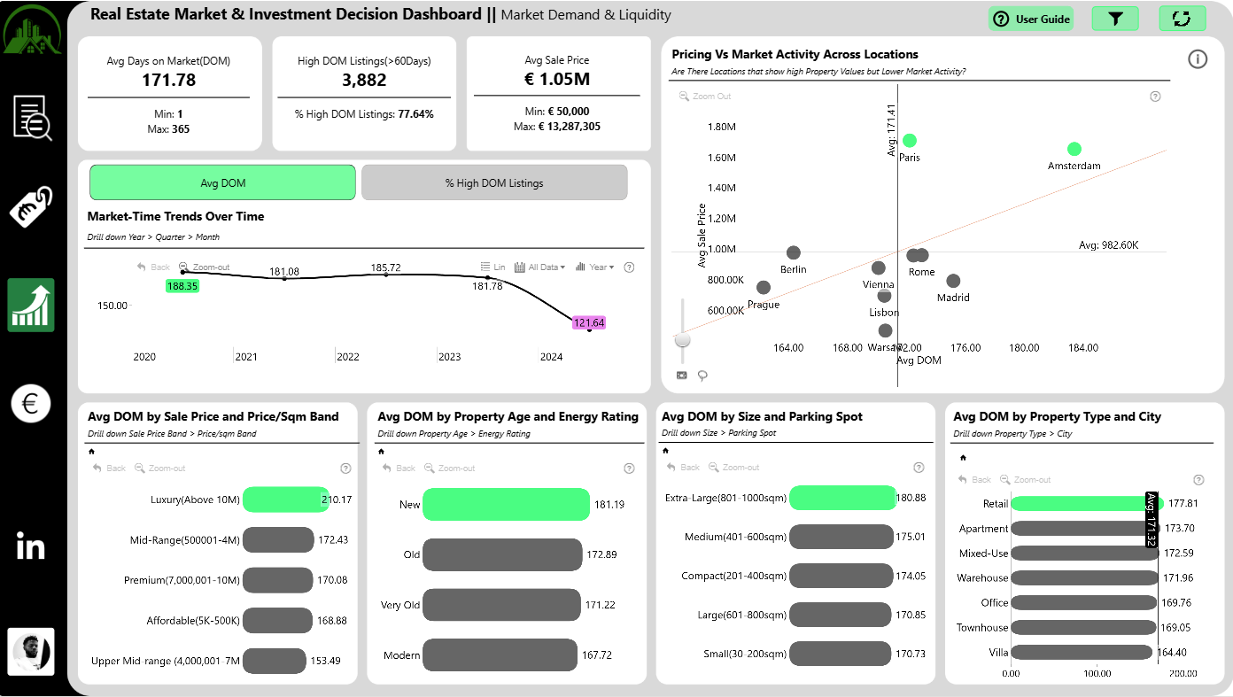The height and width of the screenshot is (697, 1233).
Task: Open the User Guide button
Action: [x=1031, y=19]
